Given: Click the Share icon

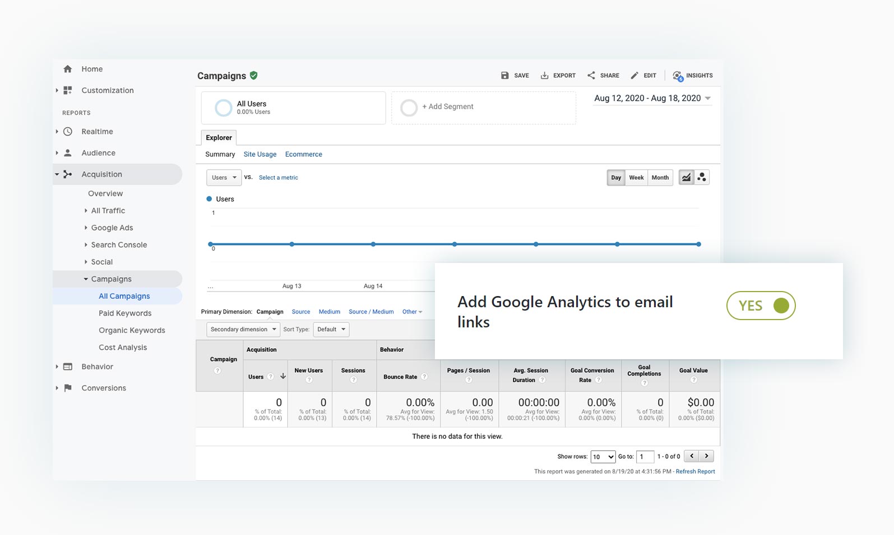Looking at the screenshot, I should 591,76.
